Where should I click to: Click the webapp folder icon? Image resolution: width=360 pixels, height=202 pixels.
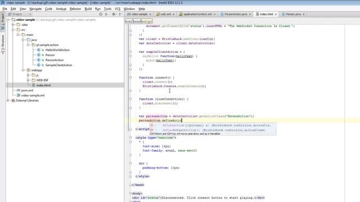coord(29,70)
